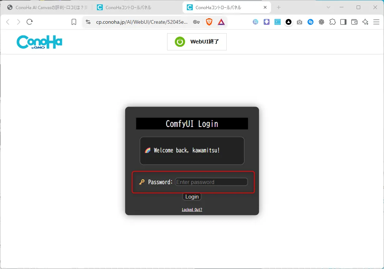Open Brave Shields lion icon
The width and height of the screenshot is (384, 269).
click(209, 22)
